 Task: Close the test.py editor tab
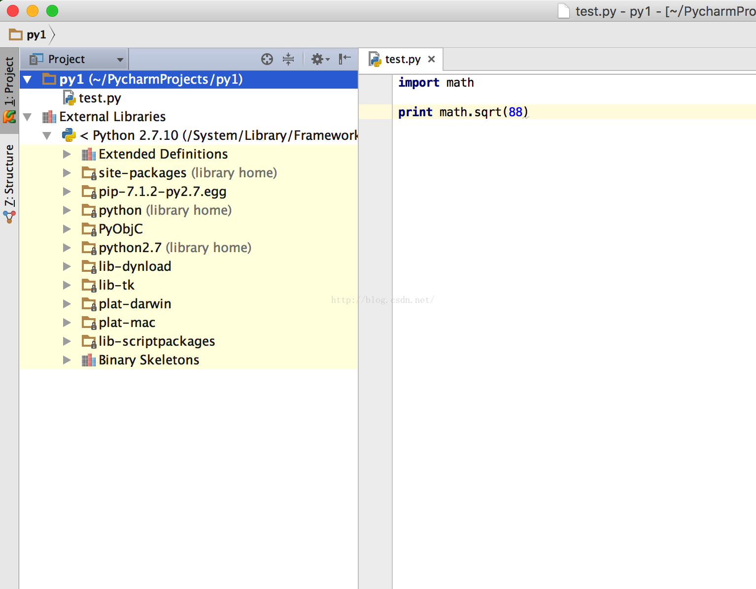click(x=432, y=59)
